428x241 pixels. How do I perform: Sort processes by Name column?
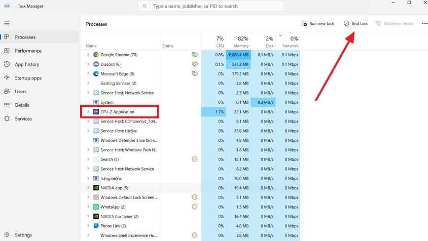point(120,41)
